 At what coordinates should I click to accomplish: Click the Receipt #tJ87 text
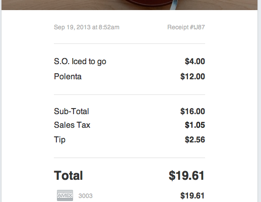pos(186,27)
